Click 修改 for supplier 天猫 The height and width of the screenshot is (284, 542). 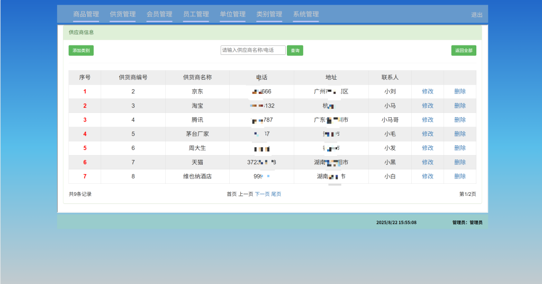tap(428, 162)
